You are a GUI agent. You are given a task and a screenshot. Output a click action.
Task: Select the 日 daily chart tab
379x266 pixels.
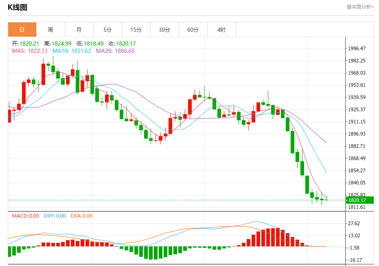pyautogui.click(x=22, y=29)
